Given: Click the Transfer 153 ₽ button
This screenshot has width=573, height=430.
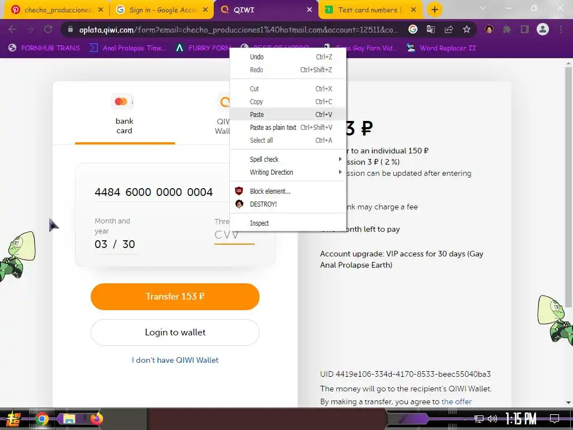Looking at the screenshot, I should pyautogui.click(x=175, y=297).
